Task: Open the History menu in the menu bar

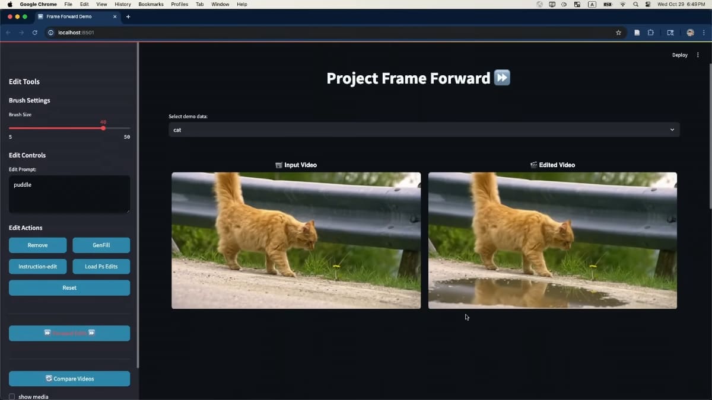Action: coord(122,4)
